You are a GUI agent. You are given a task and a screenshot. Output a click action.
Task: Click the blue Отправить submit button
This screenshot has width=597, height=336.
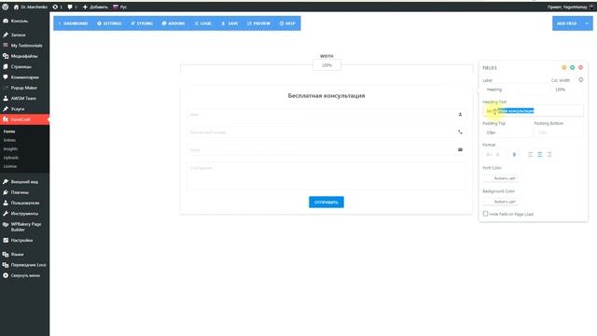[326, 203]
